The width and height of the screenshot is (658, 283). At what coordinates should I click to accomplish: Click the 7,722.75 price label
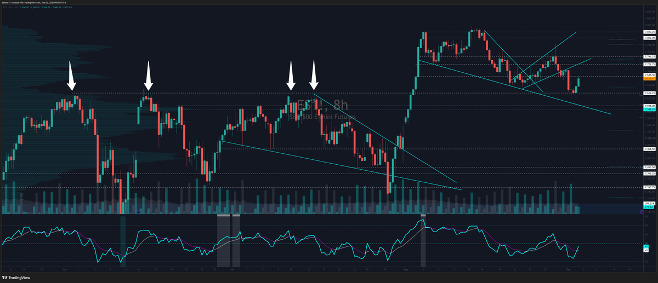649,64
